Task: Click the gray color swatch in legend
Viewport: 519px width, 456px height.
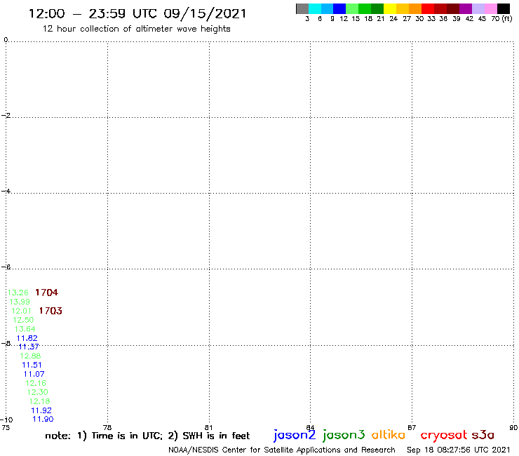Action: click(x=302, y=8)
